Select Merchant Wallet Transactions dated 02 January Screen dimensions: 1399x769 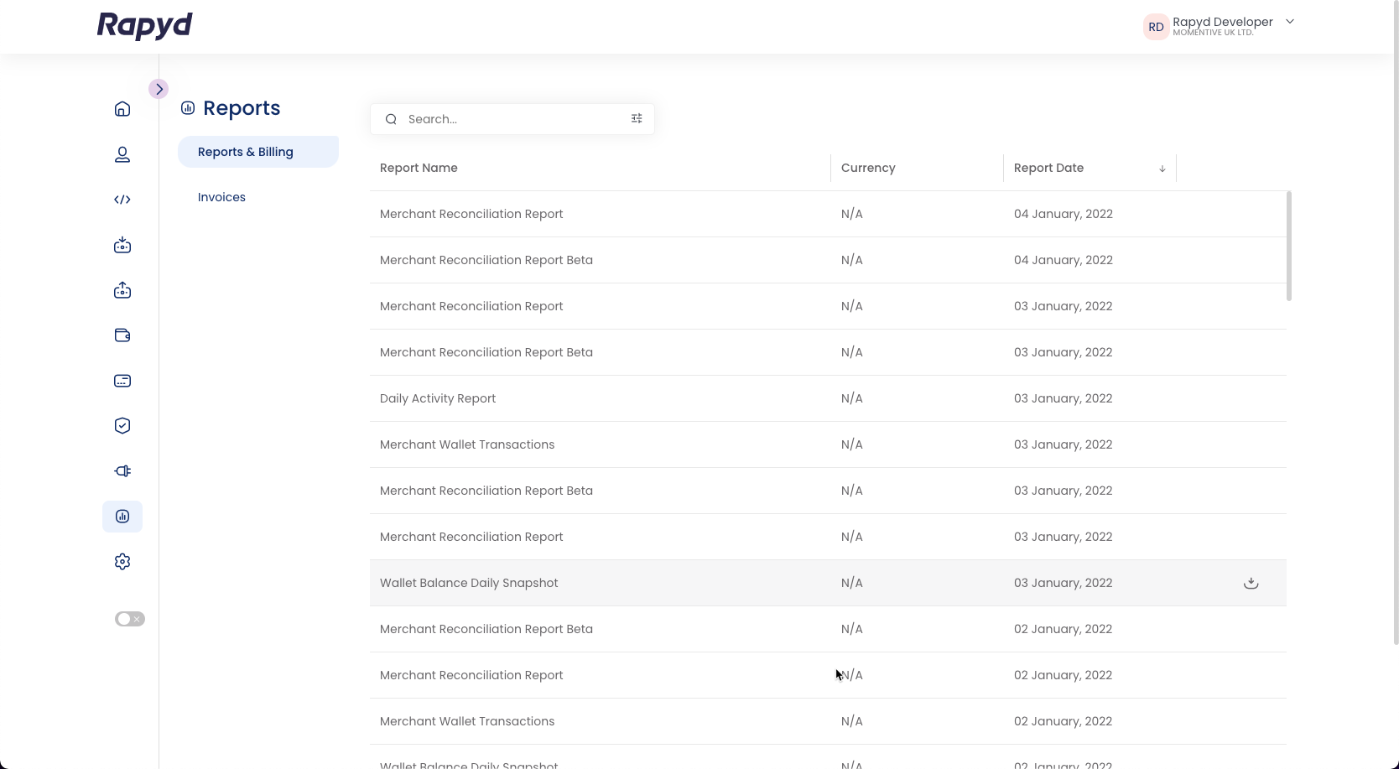tap(828, 721)
